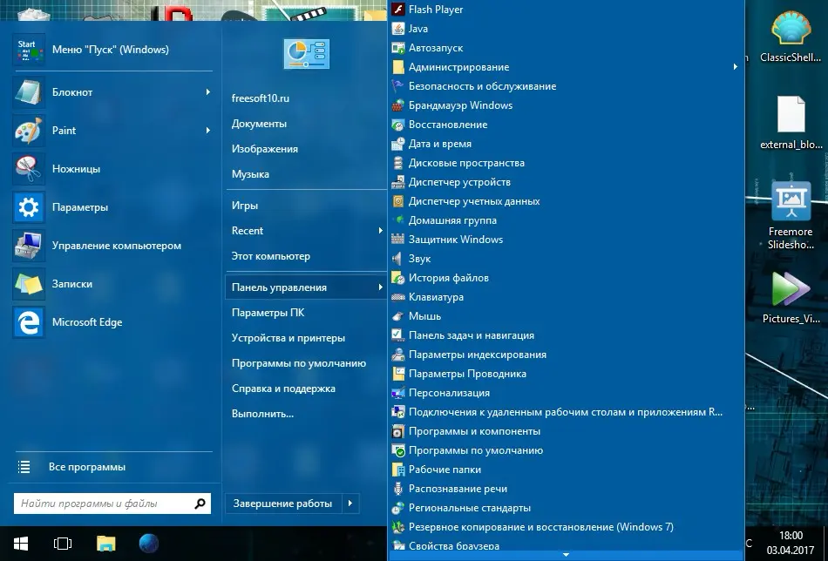828x561 pixels.
Task: Click the Автозапуск icon
Action: 398,48
